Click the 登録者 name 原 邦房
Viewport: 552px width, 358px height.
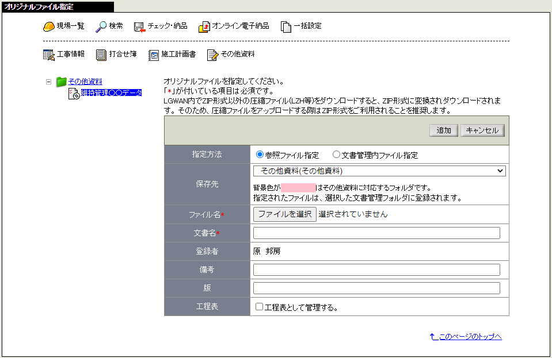[267, 251]
